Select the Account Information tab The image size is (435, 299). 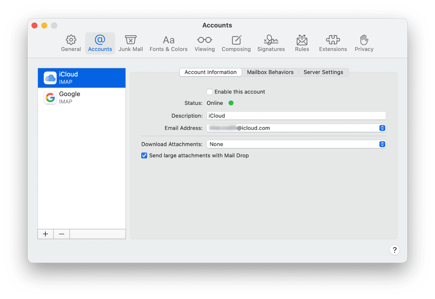click(x=210, y=72)
